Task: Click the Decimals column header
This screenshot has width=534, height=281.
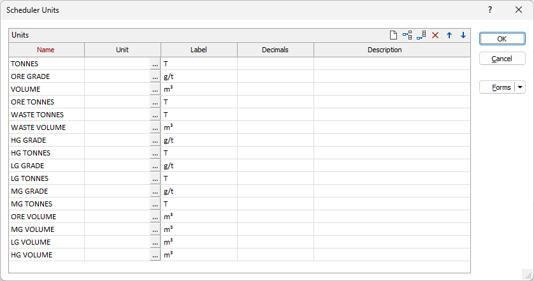Action: (275, 50)
